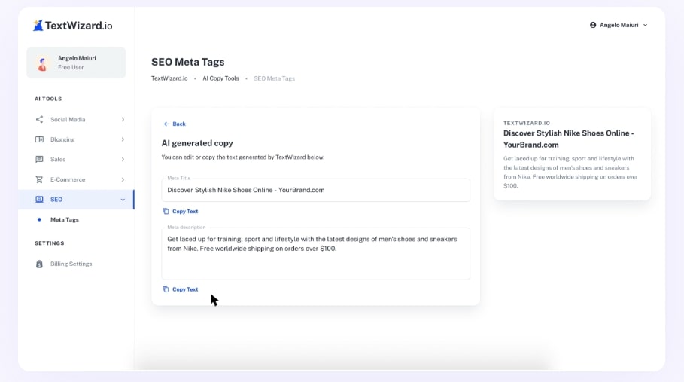The image size is (684, 382).
Task: Click the Billing Settings lock icon
Action: tap(40, 264)
